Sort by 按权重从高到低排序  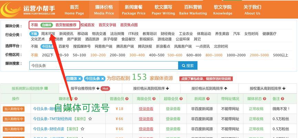coord(268,89)
